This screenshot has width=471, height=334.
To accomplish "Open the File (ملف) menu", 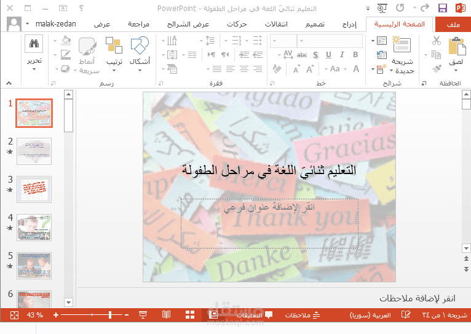I will pyautogui.click(x=452, y=25).
